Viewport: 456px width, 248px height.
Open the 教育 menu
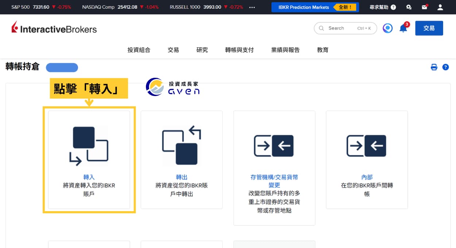(x=323, y=50)
